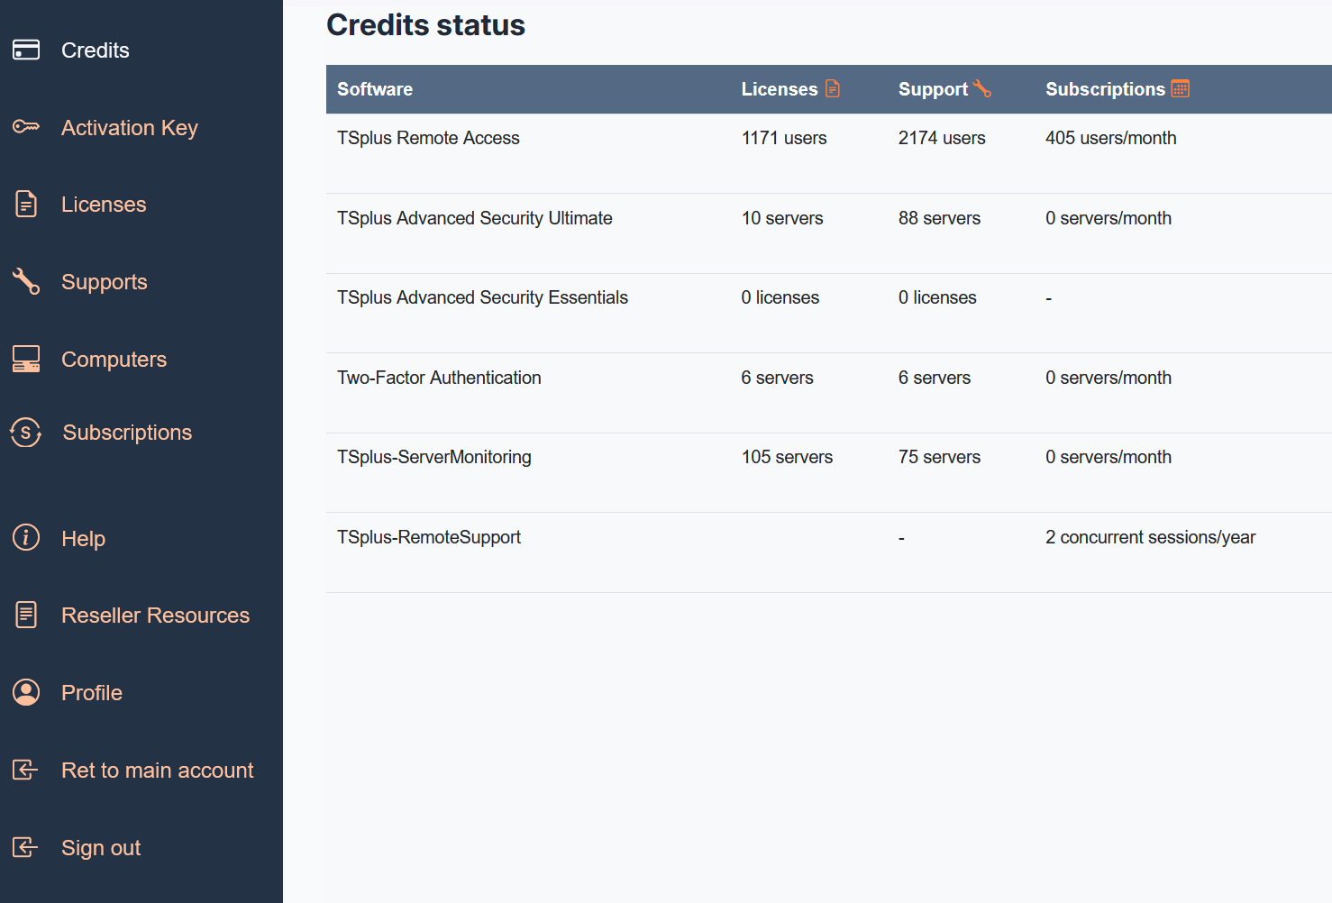Select TSplus Advanced Security Ultimate

pyautogui.click(x=475, y=218)
